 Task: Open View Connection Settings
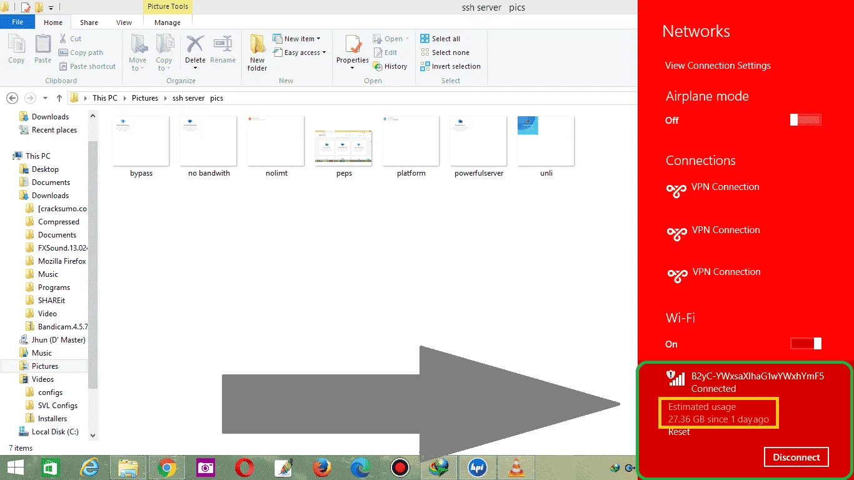[718, 66]
